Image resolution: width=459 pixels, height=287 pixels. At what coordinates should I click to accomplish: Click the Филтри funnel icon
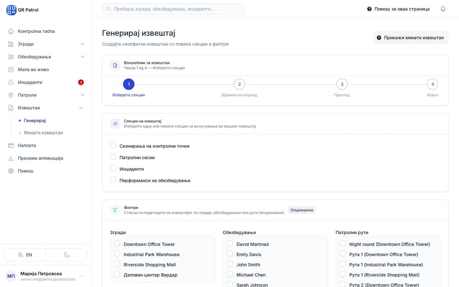(x=115, y=210)
